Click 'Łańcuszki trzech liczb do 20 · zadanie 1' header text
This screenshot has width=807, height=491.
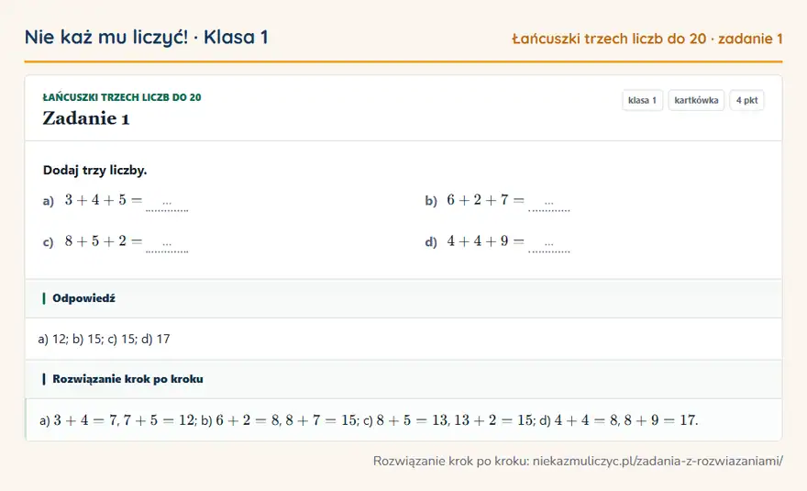(647, 39)
